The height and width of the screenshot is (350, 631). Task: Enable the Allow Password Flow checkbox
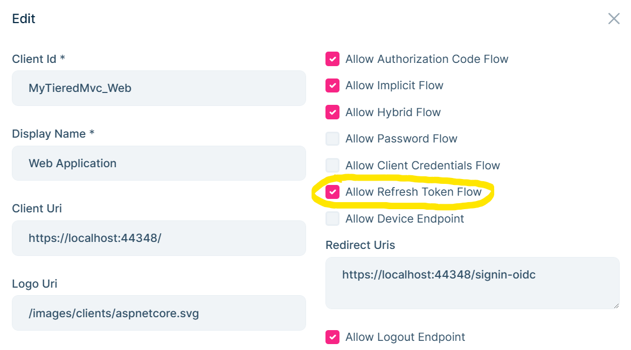click(x=332, y=139)
